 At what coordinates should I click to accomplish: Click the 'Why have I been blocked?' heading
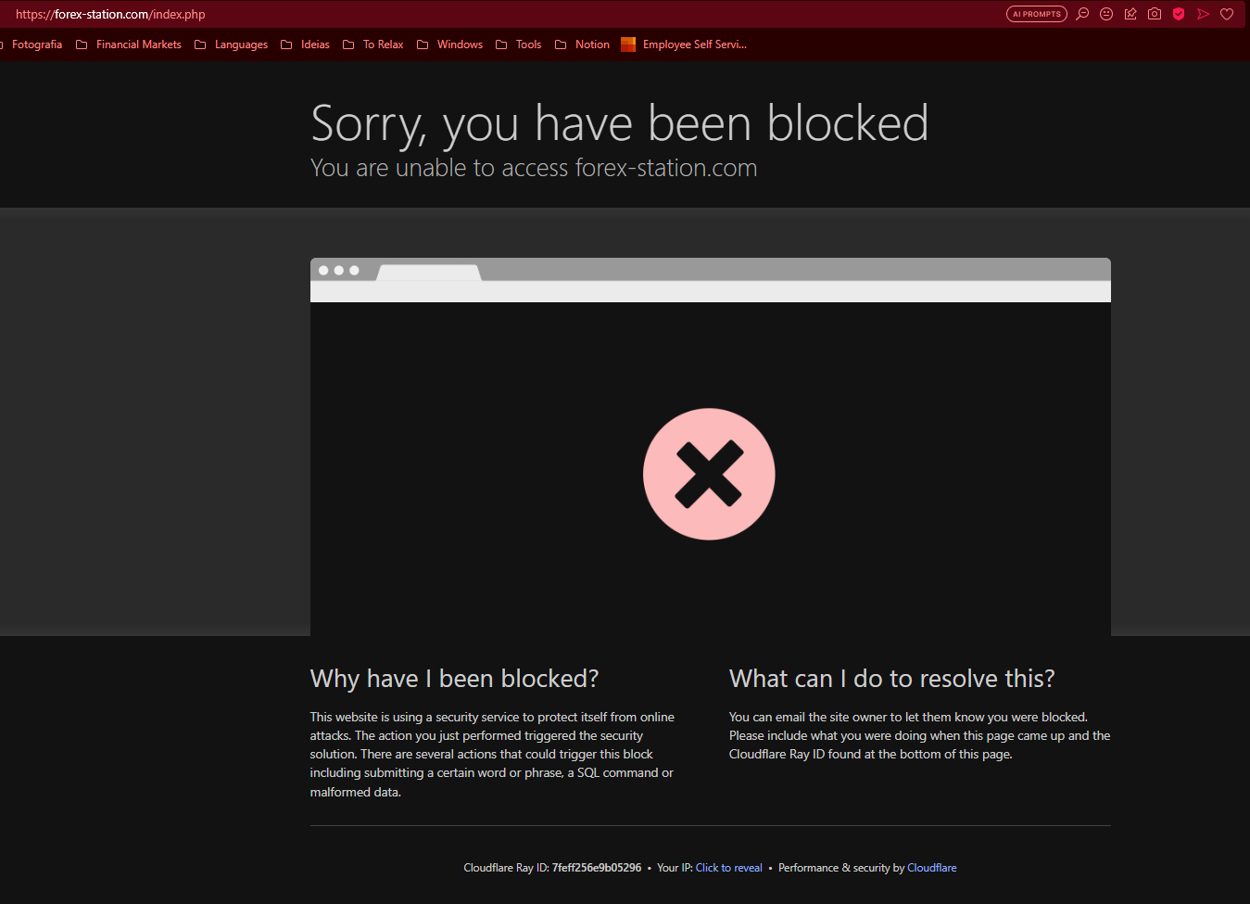click(454, 679)
